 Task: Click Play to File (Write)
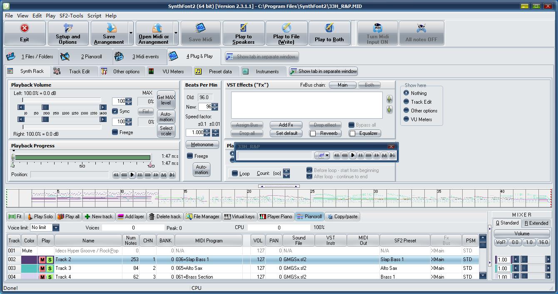(286, 33)
